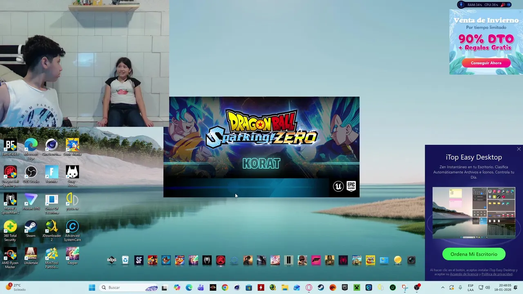The width and height of the screenshot is (523, 294).
Task: Launch Forza Horizon from the dock
Action: pos(316,260)
